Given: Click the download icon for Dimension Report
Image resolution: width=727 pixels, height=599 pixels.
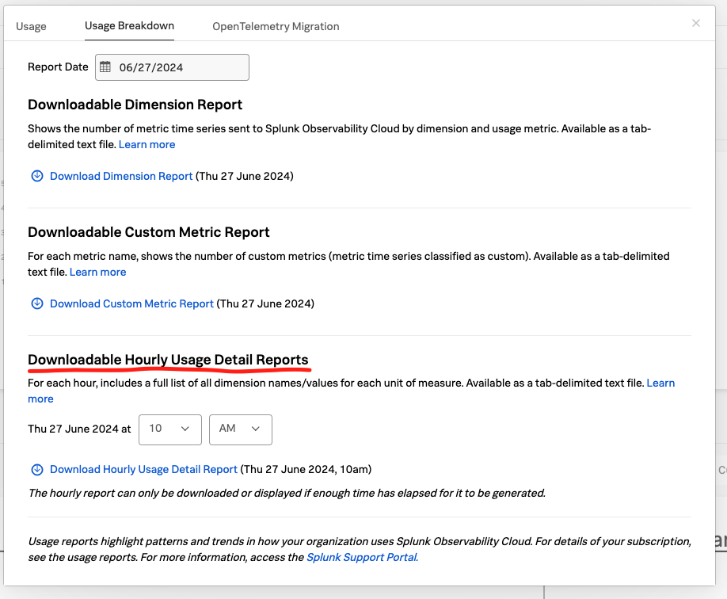Looking at the screenshot, I should [37, 176].
